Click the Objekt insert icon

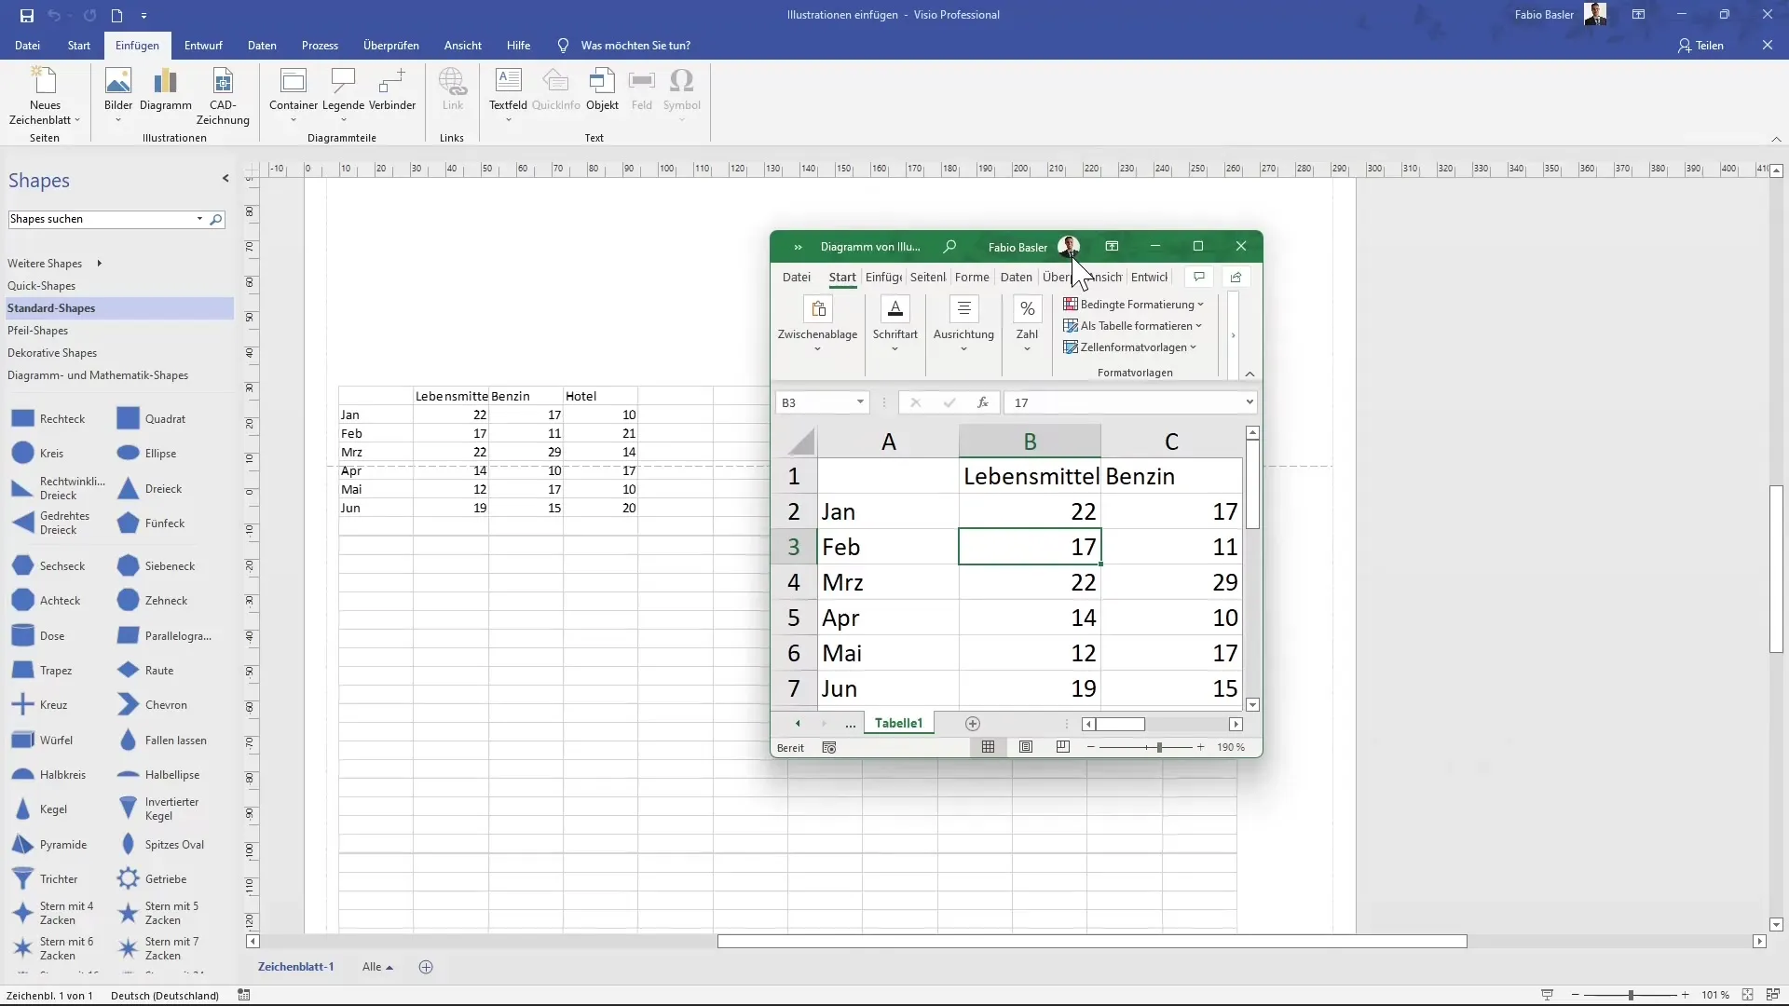click(x=602, y=91)
